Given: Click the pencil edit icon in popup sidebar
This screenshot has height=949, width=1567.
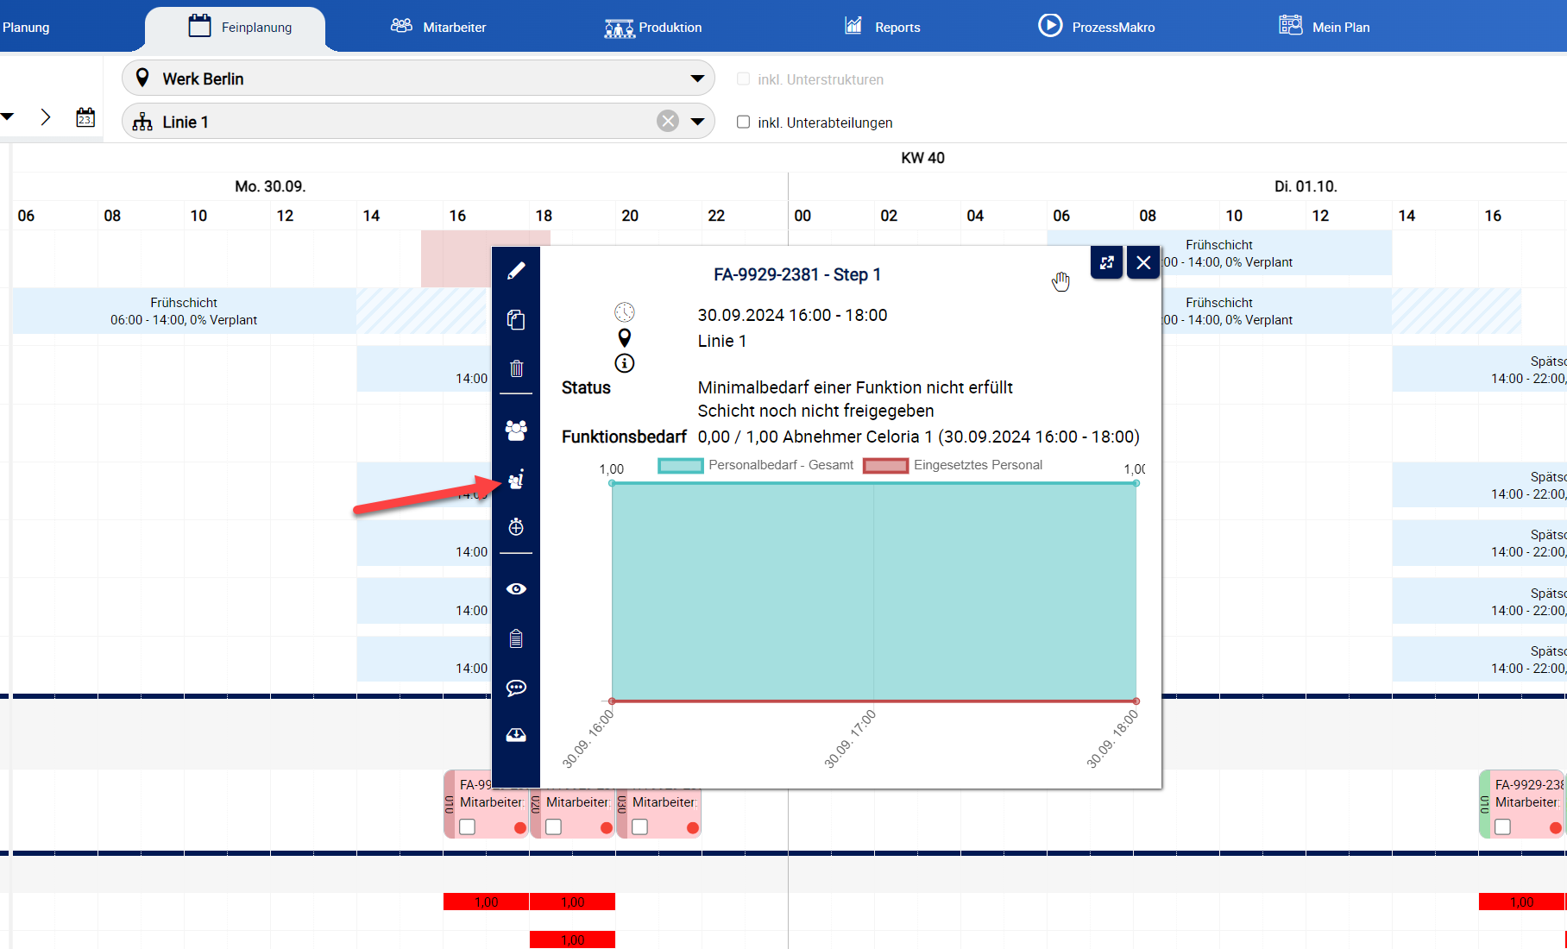Looking at the screenshot, I should pos(516,271).
